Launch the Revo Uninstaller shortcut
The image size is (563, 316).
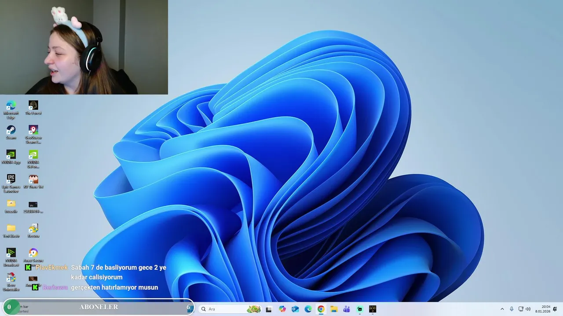pos(11,282)
